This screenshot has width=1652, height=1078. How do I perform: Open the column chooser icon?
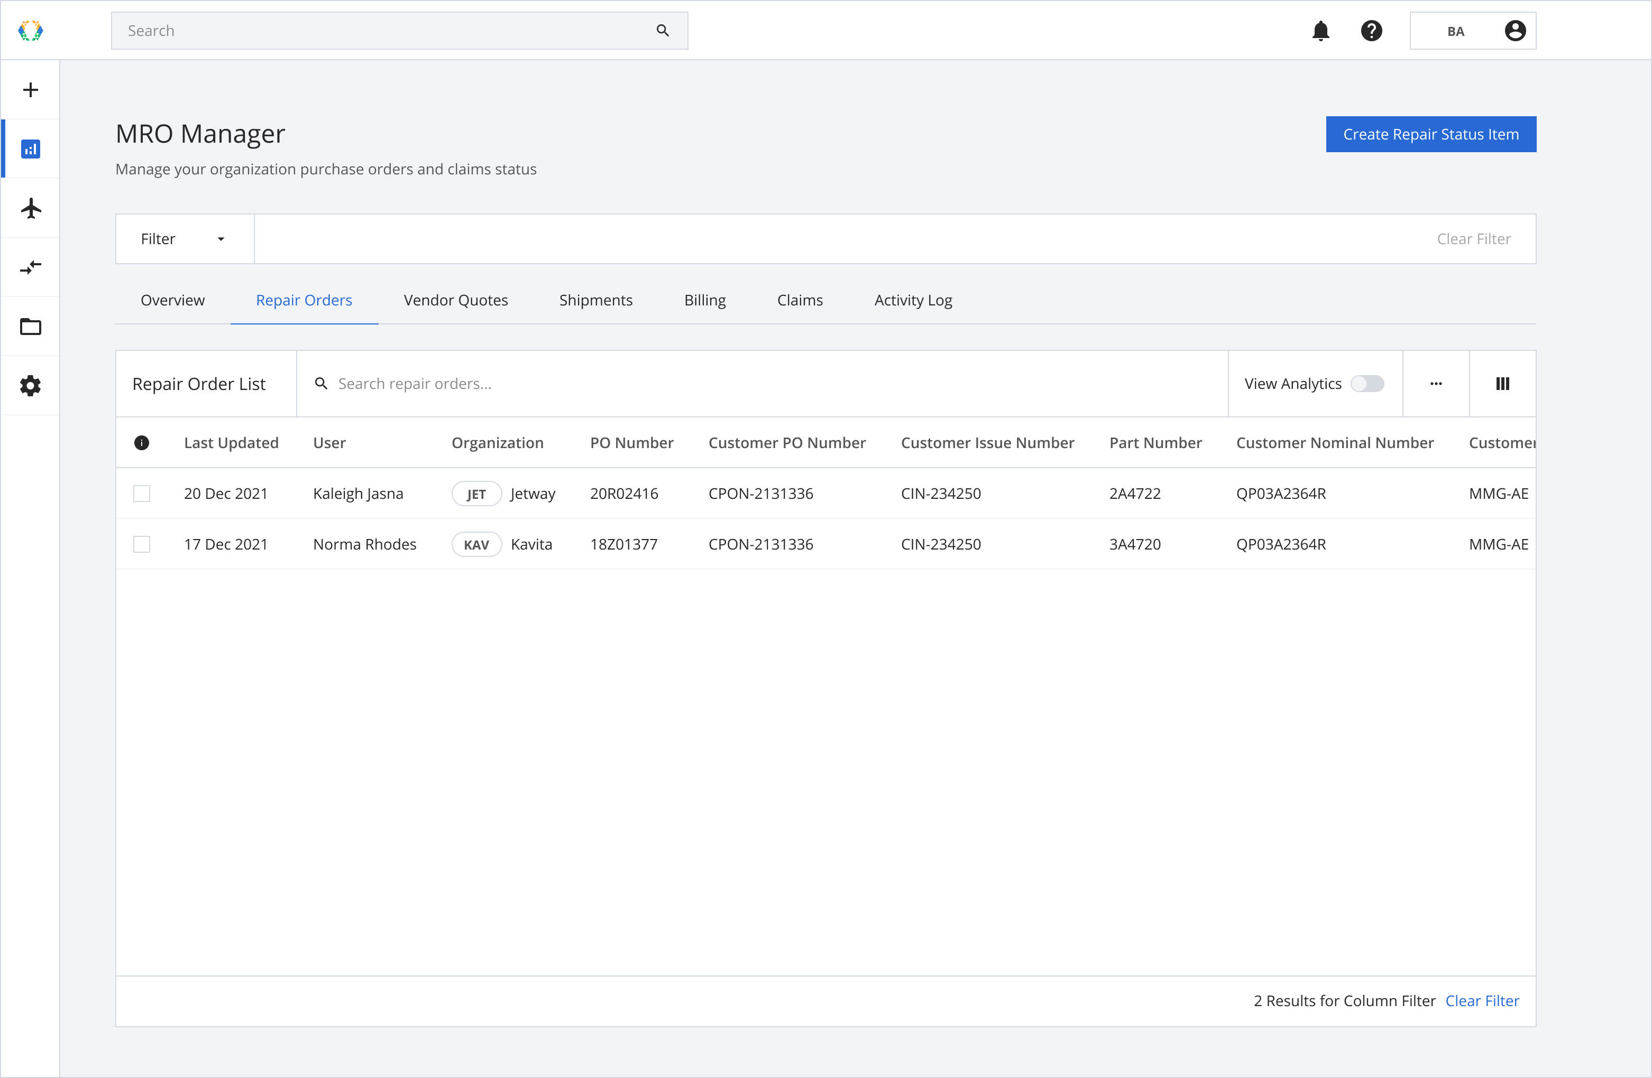1503,384
